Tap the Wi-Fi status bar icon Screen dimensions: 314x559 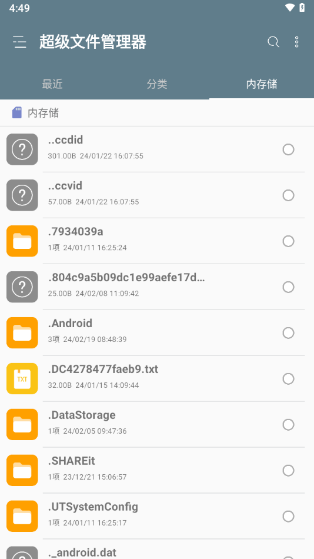290,8
